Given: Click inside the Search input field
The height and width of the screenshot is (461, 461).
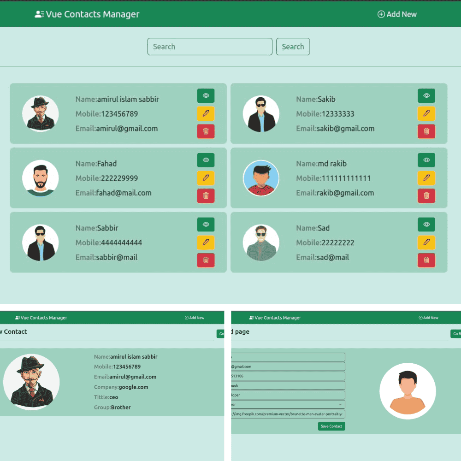Looking at the screenshot, I should point(210,47).
